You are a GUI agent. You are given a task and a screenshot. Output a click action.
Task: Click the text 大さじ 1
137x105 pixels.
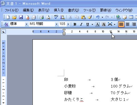coord(118,99)
